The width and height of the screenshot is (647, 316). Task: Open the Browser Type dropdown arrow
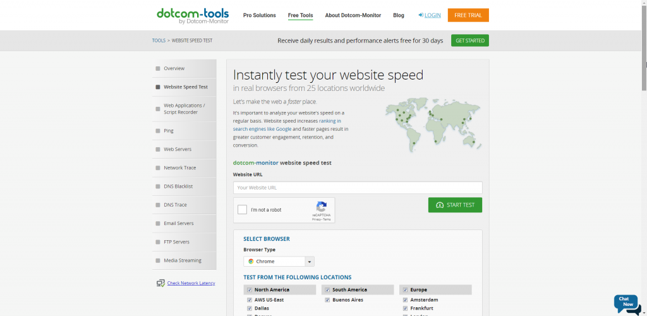click(x=310, y=262)
